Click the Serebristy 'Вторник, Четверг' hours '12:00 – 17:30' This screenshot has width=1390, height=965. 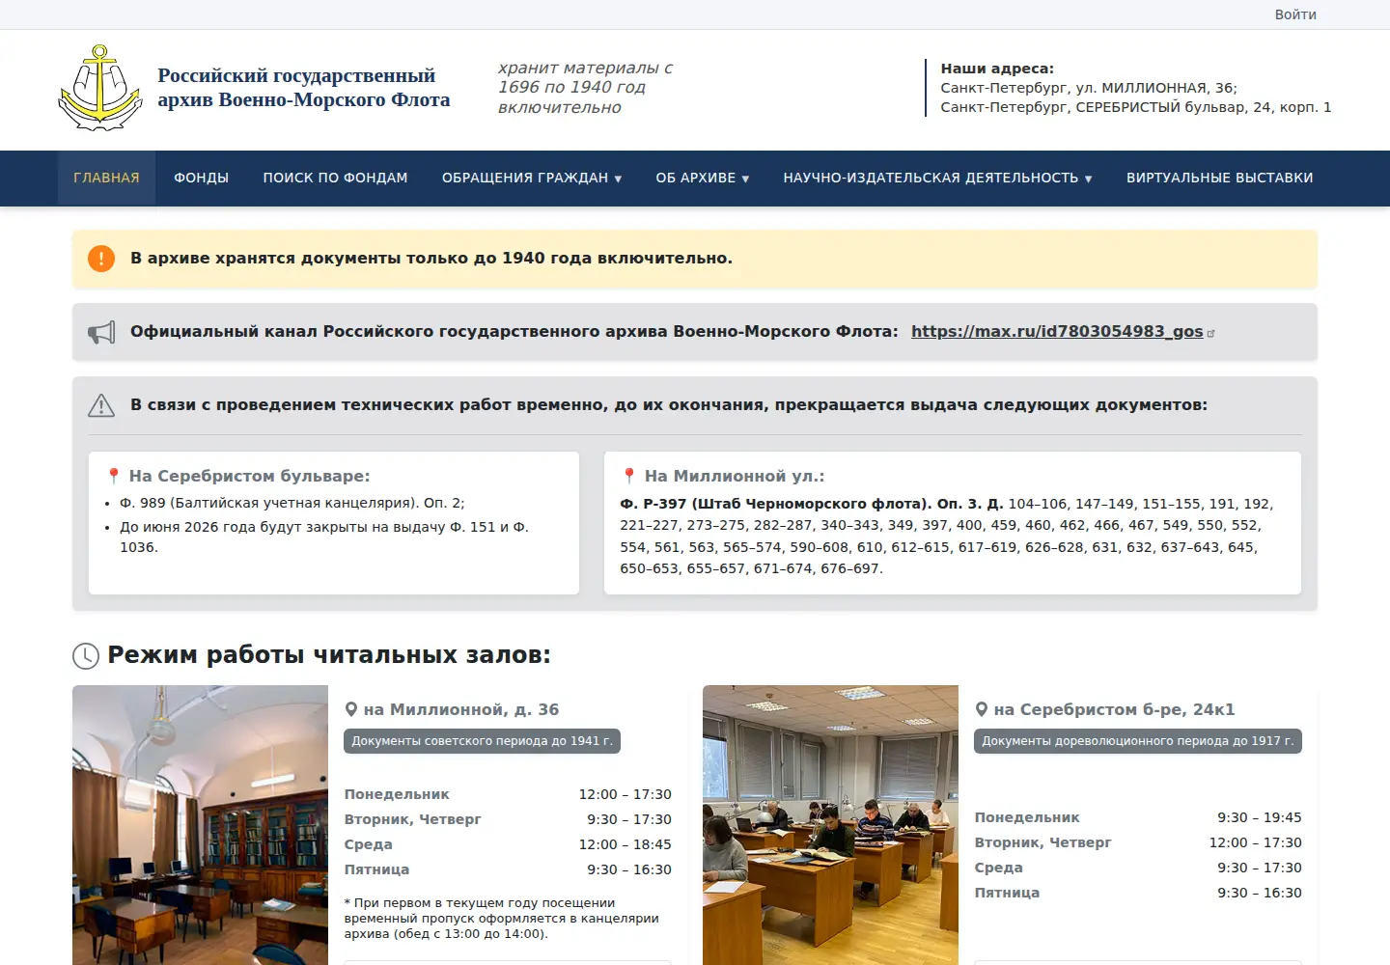(x=1256, y=842)
